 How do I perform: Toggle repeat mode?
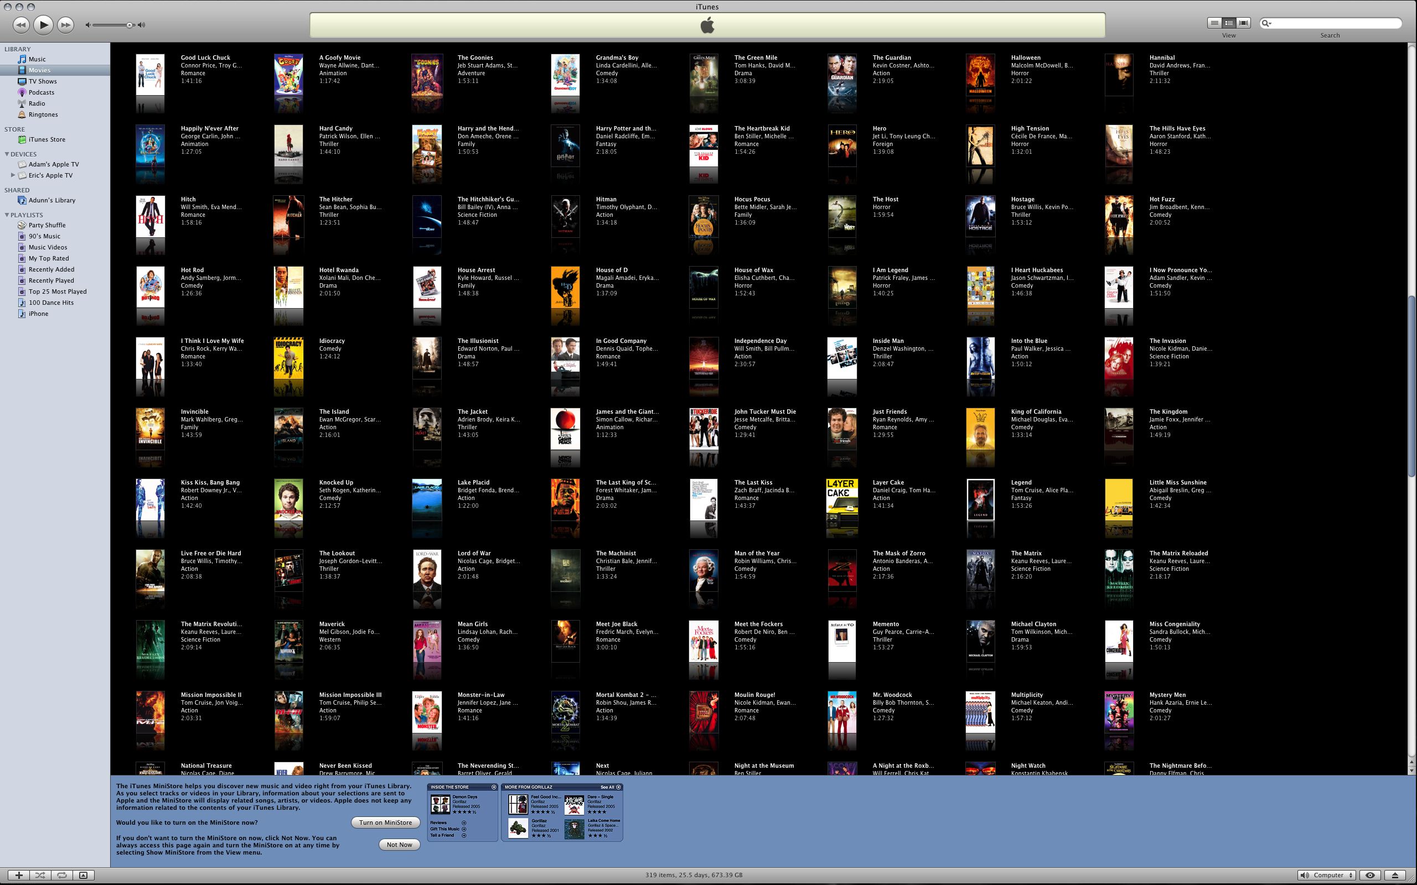pos(61,875)
